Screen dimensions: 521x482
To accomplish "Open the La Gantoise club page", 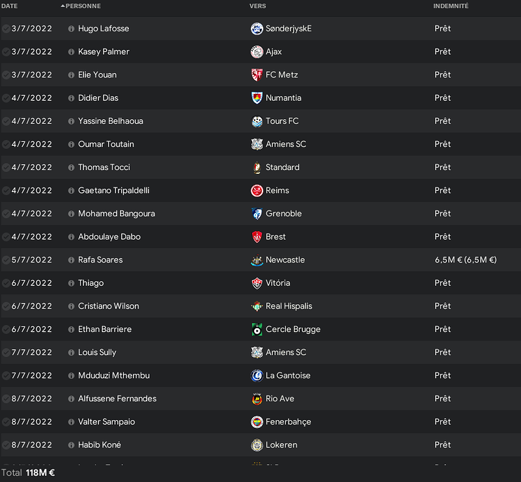I will (288, 376).
